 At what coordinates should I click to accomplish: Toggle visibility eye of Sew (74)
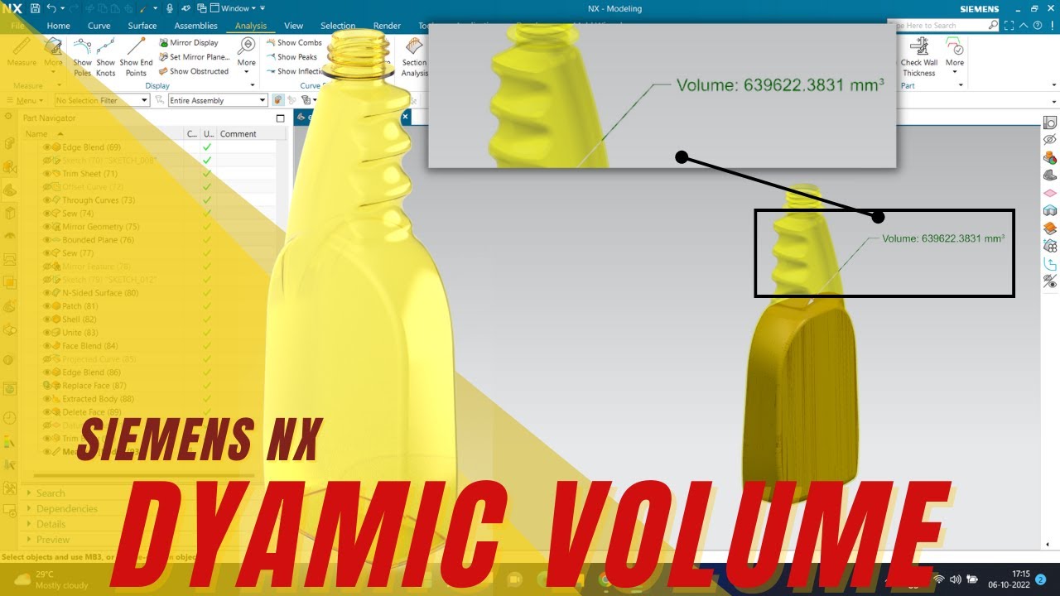47,214
